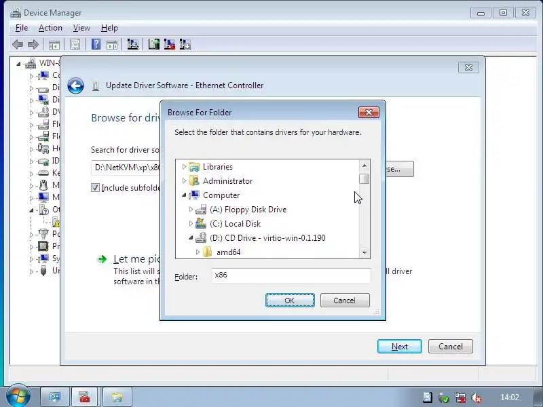Toggle the Include subfolders checkbox

(x=95, y=188)
